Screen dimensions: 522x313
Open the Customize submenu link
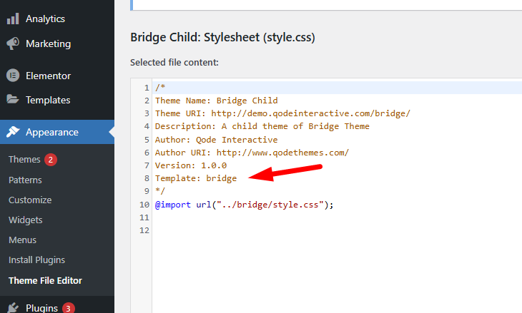[x=30, y=200]
